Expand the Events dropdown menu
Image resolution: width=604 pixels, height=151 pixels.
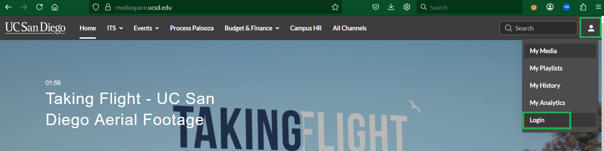(146, 28)
